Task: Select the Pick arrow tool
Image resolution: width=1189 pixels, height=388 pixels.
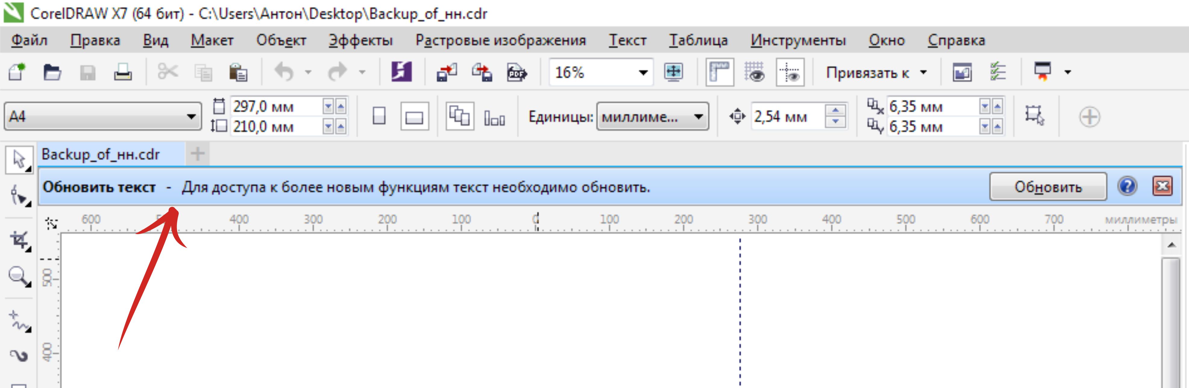Action: [19, 160]
